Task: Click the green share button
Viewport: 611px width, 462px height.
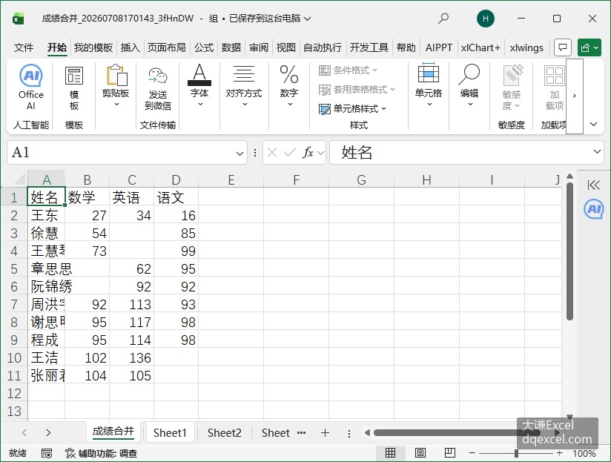Action: (589, 47)
